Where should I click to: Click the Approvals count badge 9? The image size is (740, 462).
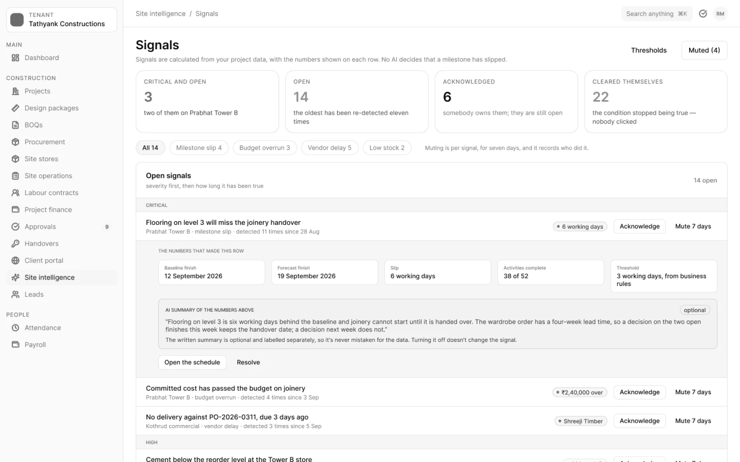click(x=107, y=227)
